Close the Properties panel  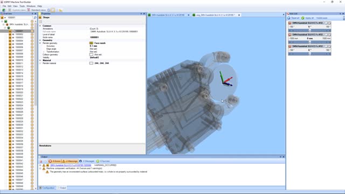(144, 13)
